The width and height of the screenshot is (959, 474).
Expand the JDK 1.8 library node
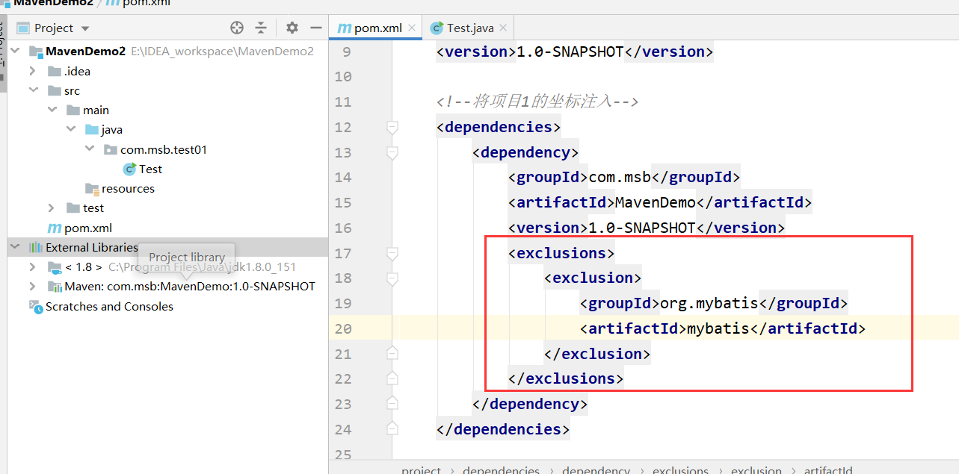pyautogui.click(x=32, y=266)
